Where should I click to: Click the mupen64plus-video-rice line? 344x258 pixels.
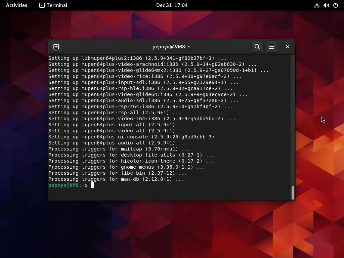(145, 76)
